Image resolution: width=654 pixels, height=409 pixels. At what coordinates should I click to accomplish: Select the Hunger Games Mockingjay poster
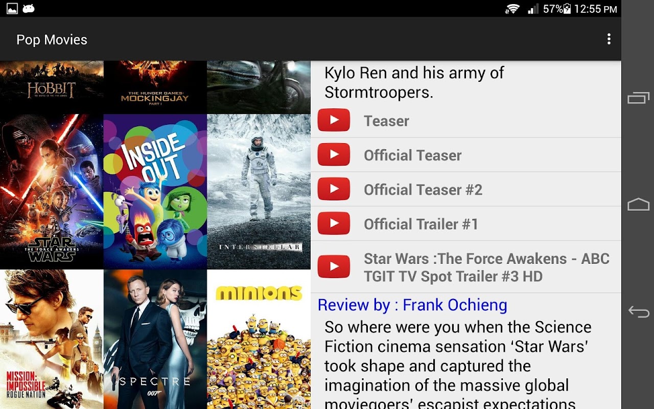point(155,87)
